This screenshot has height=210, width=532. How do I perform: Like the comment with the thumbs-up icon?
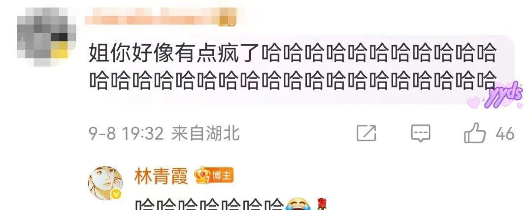(475, 133)
